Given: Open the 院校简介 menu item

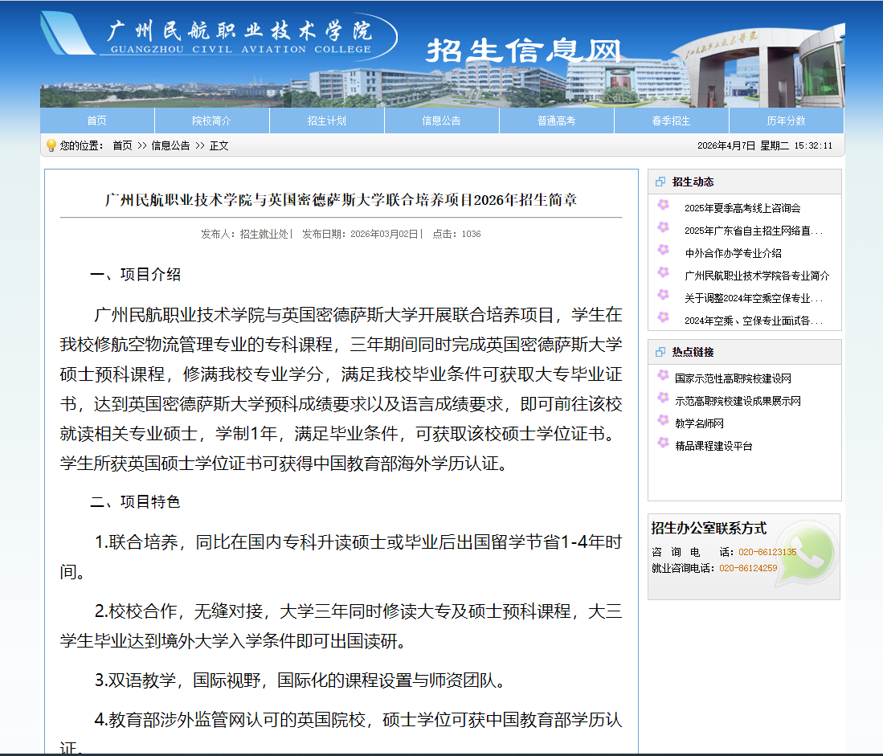Looking at the screenshot, I should [211, 119].
